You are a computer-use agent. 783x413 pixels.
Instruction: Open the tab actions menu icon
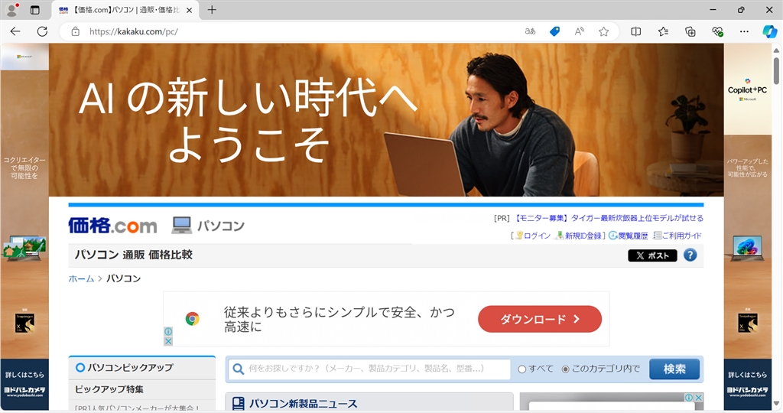click(35, 10)
